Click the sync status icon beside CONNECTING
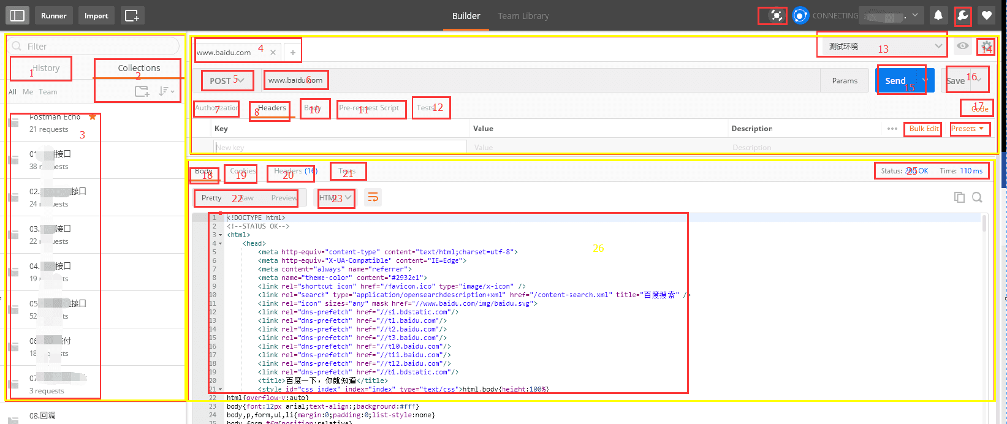 (800, 15)
